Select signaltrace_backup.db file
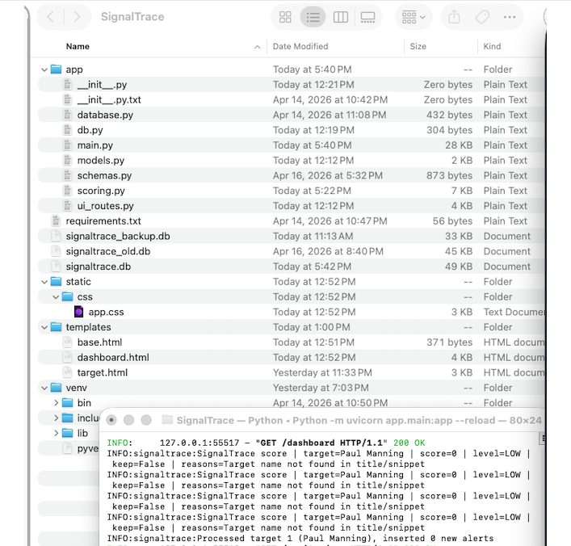The width and height of the screenshot is (571, 546). click(x=291, y=236)
